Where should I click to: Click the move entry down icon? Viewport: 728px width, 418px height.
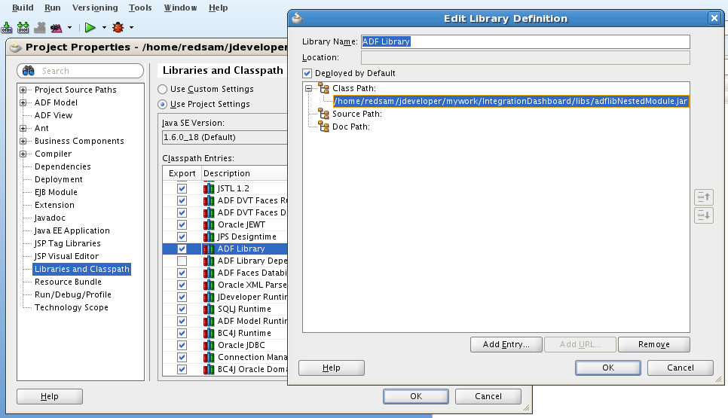click(704, 215)
